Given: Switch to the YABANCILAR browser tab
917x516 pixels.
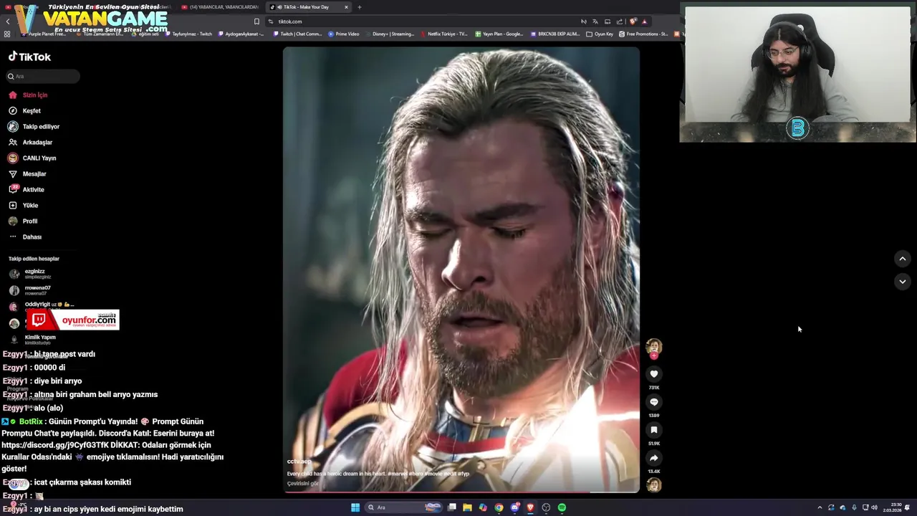Looking at the screenshot, I should point(220,7).
